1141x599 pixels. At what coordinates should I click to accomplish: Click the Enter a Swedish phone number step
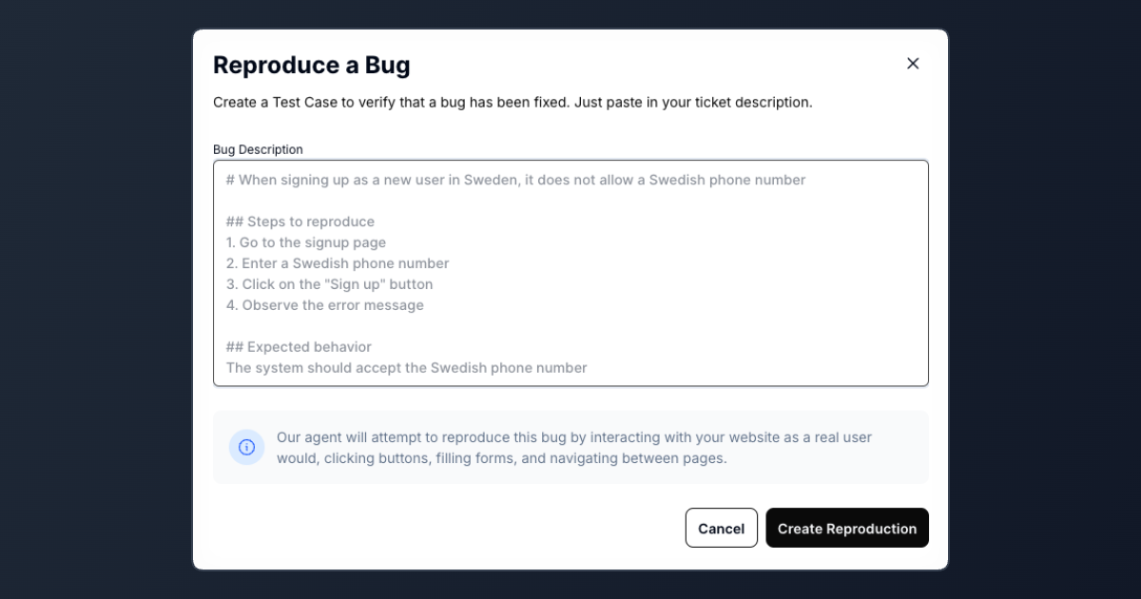338,263
